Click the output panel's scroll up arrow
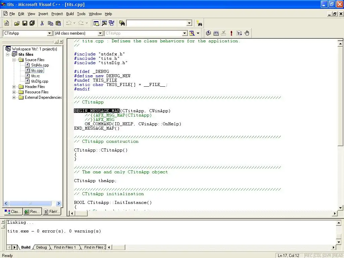This screenshot has width=344, height=258. click(x=339, y=223)
